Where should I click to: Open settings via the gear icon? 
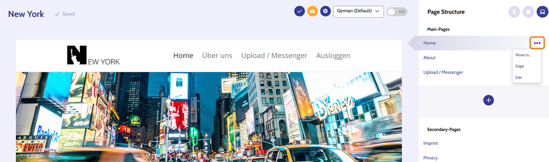click(326, 12)
